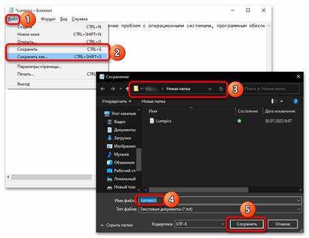Choose Выход from the File menu
The height and width of the screenshot is (238, 309).
(52, 83)
